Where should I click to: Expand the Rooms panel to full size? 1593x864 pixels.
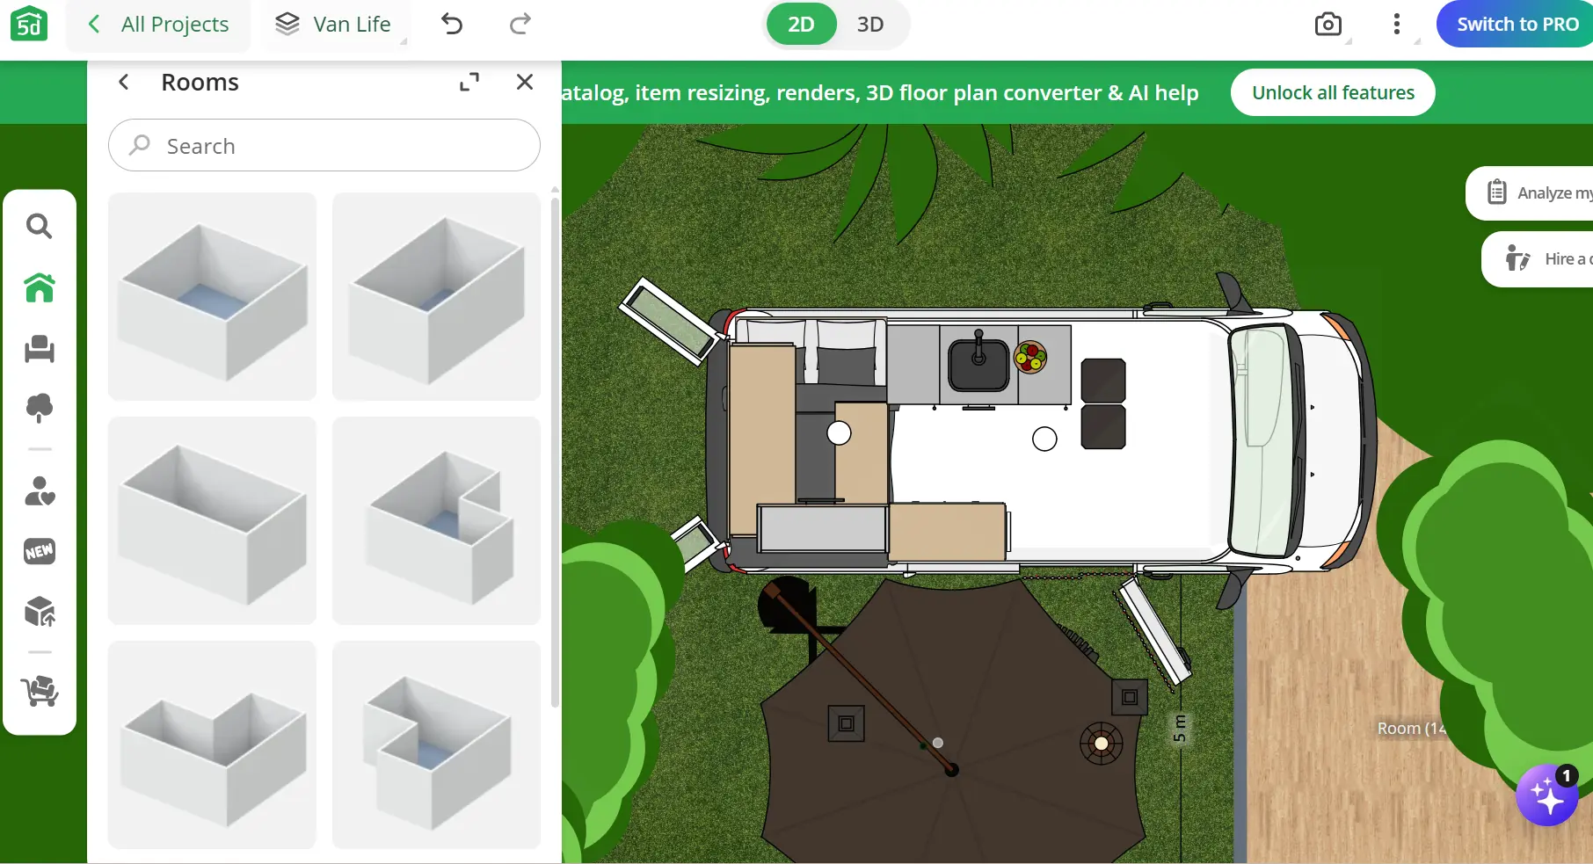coord(469,83)
